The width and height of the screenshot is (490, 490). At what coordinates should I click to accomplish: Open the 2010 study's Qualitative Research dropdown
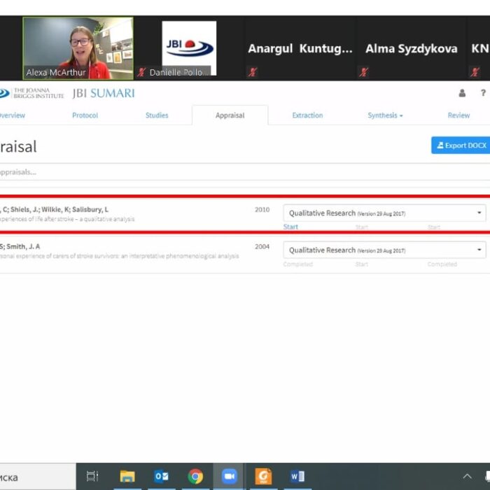pos(384,213)
